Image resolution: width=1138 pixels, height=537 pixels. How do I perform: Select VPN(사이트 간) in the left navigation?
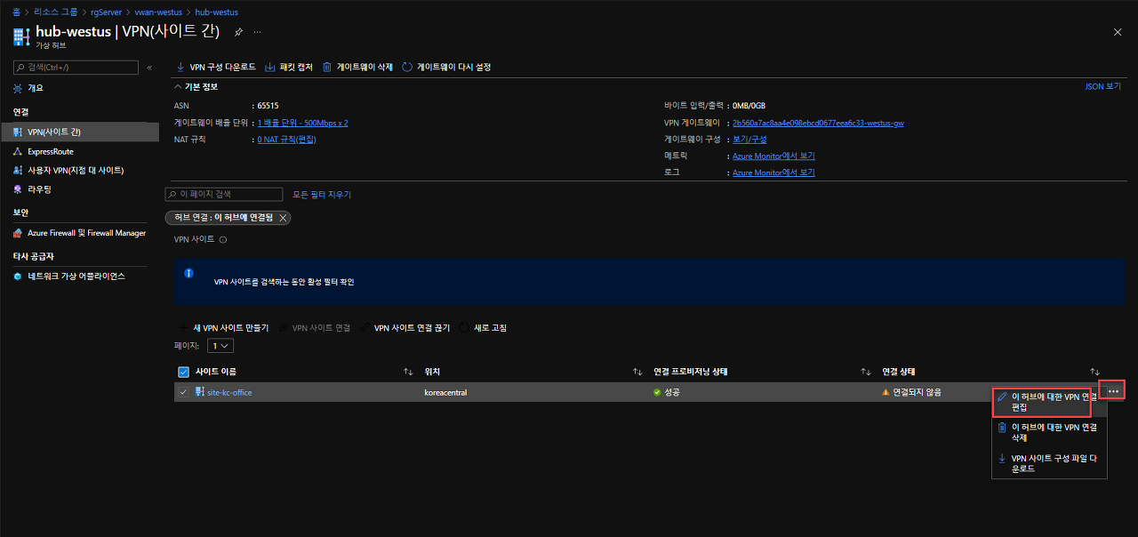click(x=79, y=132)
